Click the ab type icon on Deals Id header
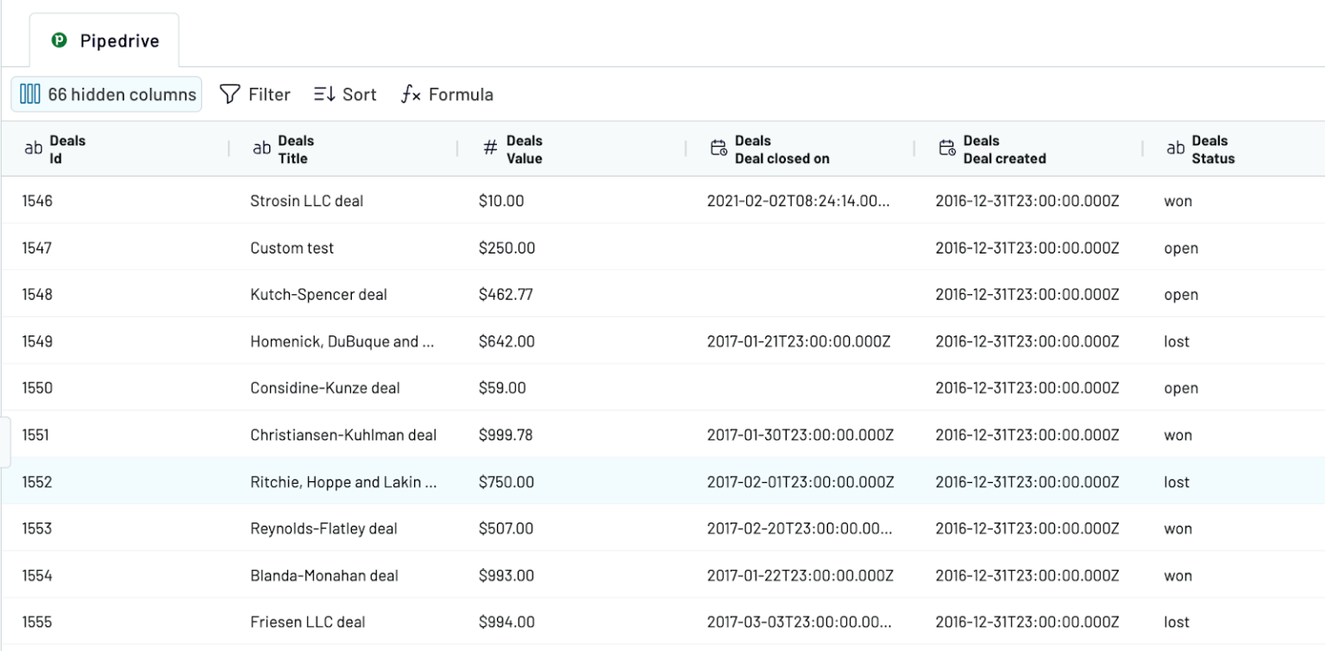This screenshot has height=651, width=1325. [x=34, y=148]
